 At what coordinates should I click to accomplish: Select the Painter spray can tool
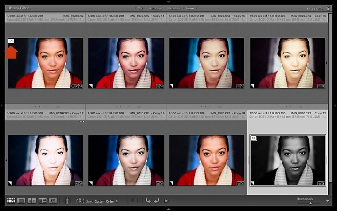tap(67, 201)
